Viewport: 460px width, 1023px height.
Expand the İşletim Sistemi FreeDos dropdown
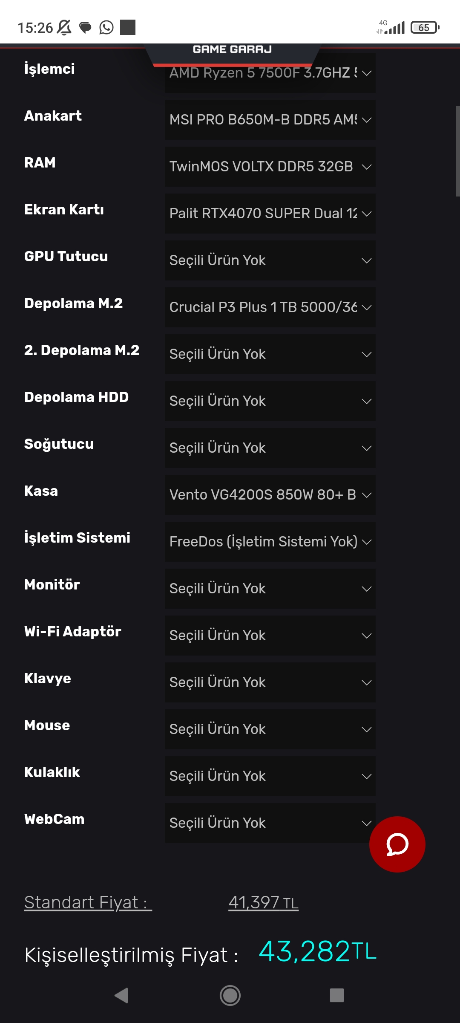click(x=270, y=542)
